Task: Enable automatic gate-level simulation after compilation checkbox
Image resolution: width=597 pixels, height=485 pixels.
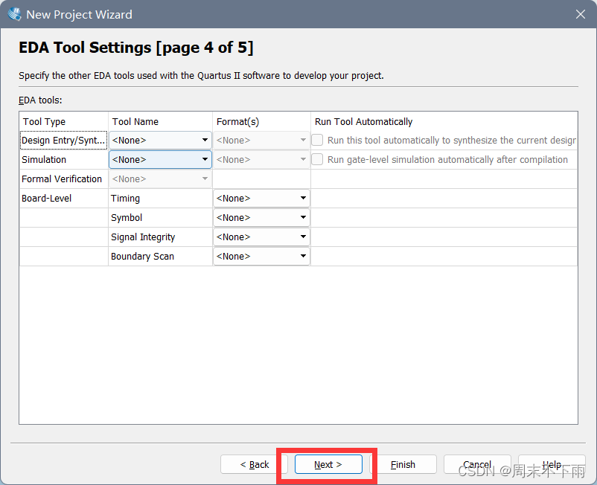Action: point(318,159)
